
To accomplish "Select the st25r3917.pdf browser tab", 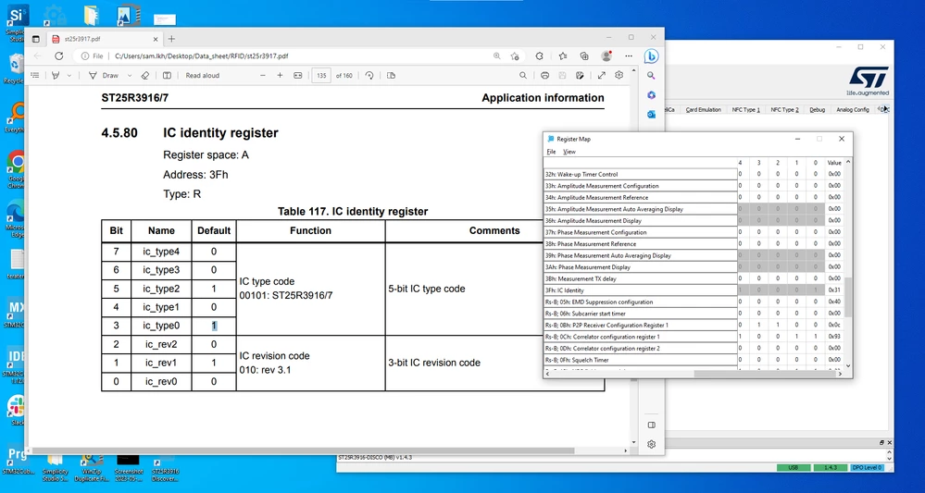I will click(x=104, y=39).
